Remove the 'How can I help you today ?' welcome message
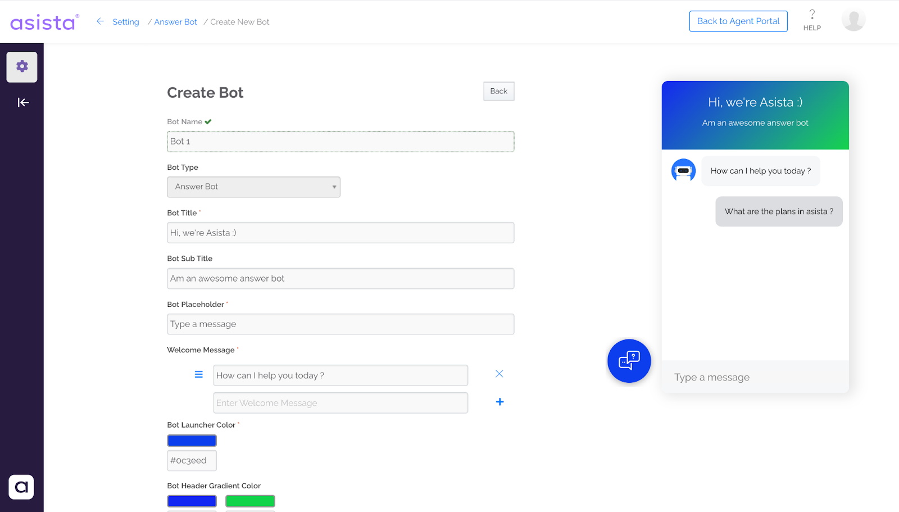 [x=499, y=374]
